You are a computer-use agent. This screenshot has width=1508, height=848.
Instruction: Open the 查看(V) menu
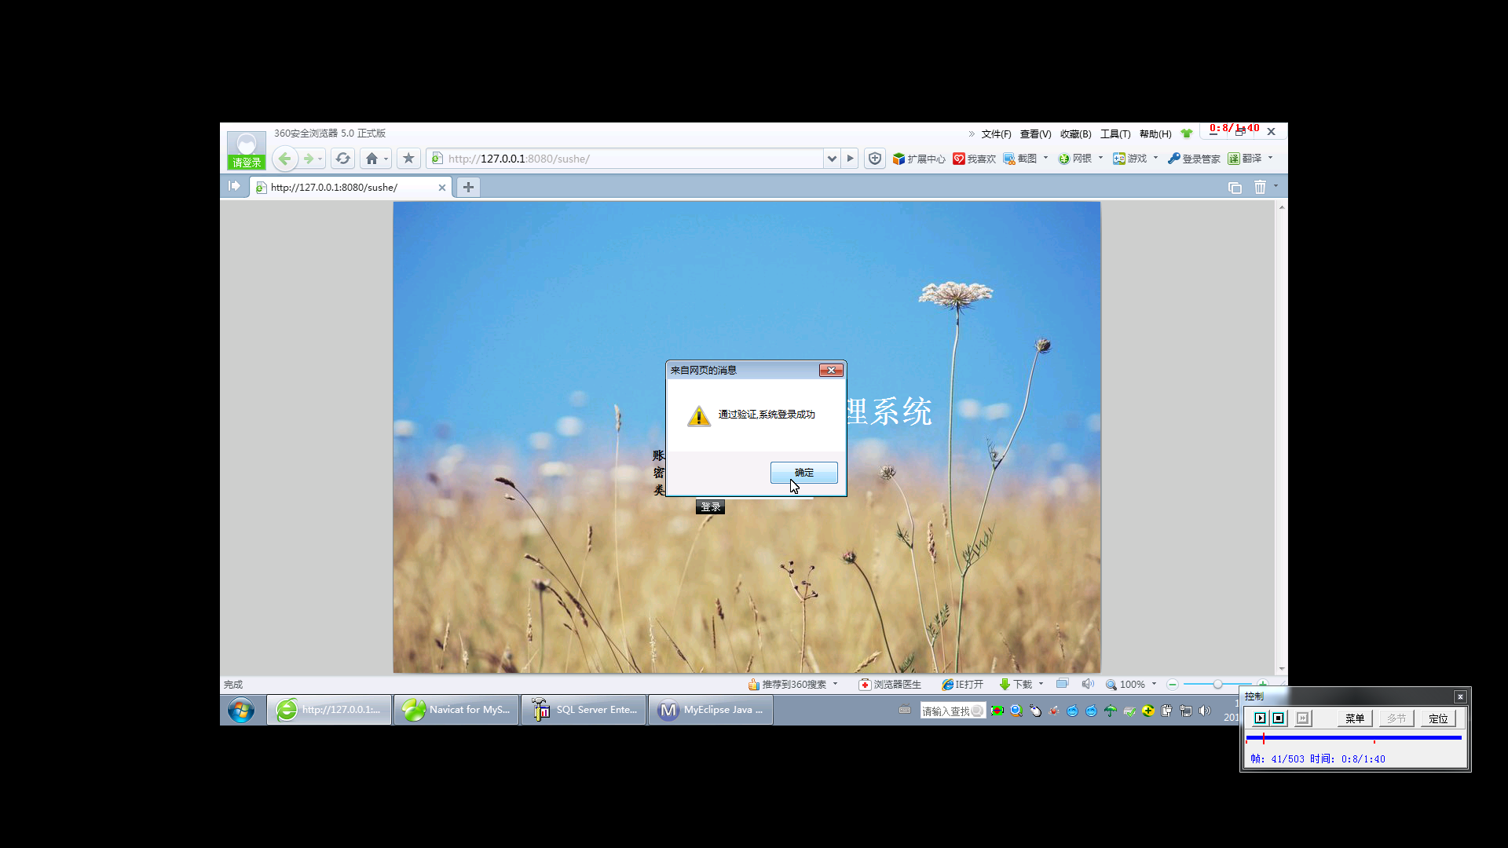pyautogui.click(x=1035, y=134)
